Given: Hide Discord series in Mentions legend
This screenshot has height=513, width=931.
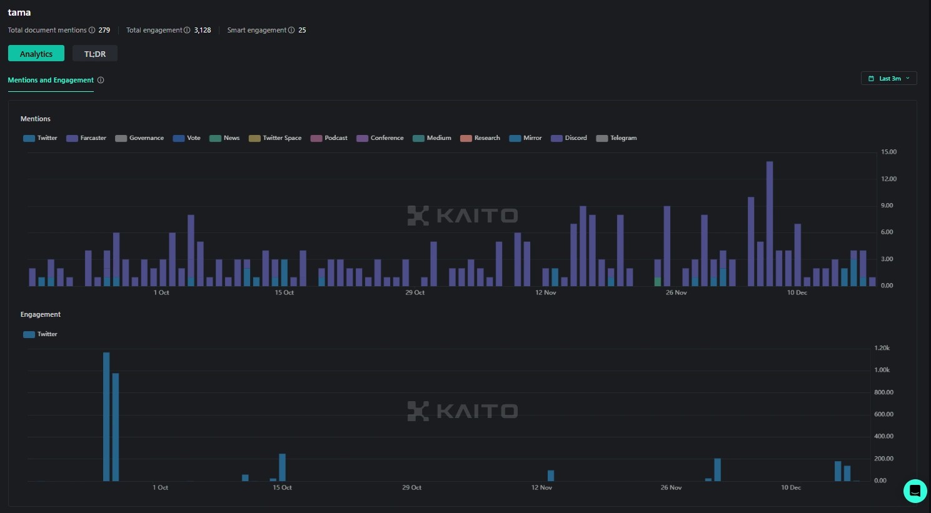Looking at the screenshot, I should click(569, 138).
